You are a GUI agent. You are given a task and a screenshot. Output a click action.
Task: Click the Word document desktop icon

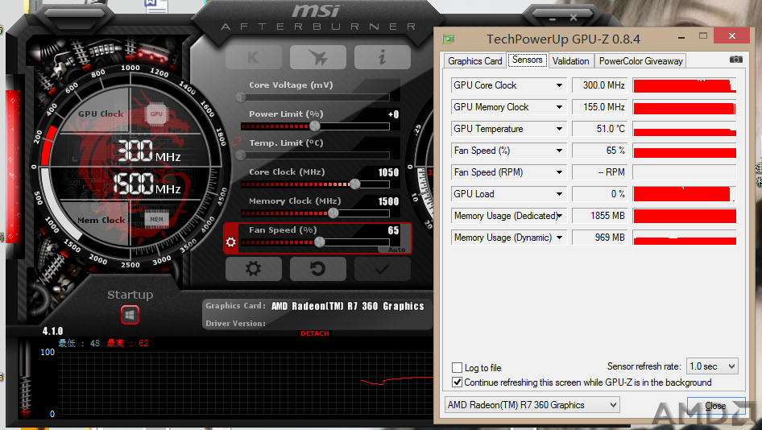coord(156,6)
